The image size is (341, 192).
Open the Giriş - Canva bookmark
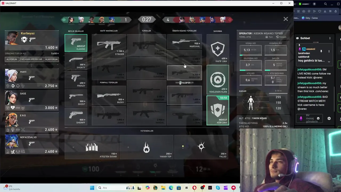(x=310, y=18)
